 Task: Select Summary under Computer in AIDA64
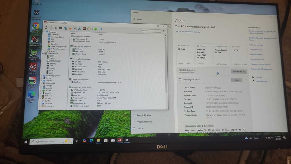(x=55, y=35)
